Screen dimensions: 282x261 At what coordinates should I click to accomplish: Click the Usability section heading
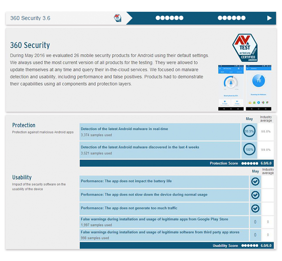point(22,177)
